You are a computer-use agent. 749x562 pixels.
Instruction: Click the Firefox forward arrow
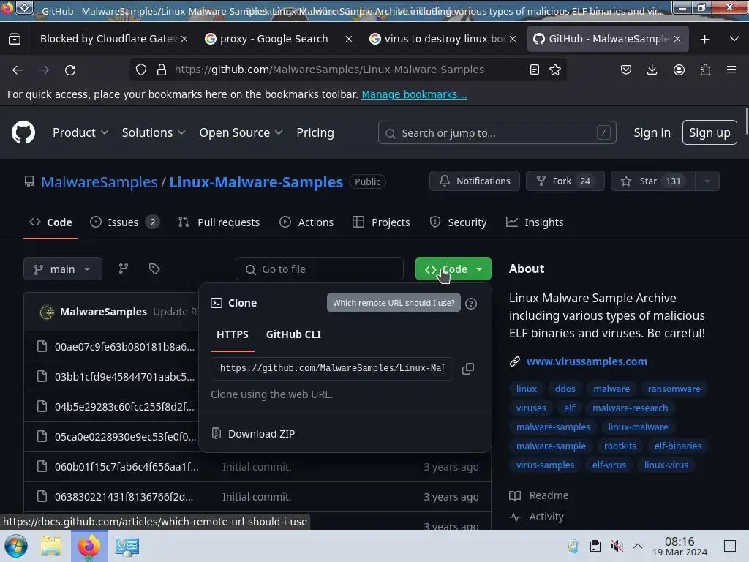tap(44, 70)
